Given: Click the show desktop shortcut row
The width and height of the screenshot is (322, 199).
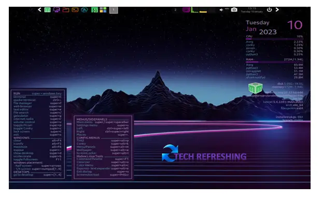Looking at the screenshot, I should [x=37, y=153].
